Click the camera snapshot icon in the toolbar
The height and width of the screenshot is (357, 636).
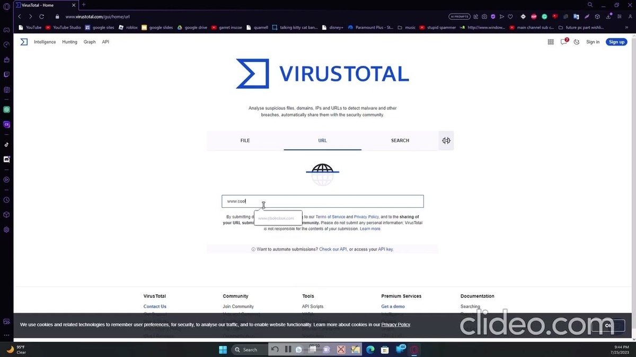484,16
